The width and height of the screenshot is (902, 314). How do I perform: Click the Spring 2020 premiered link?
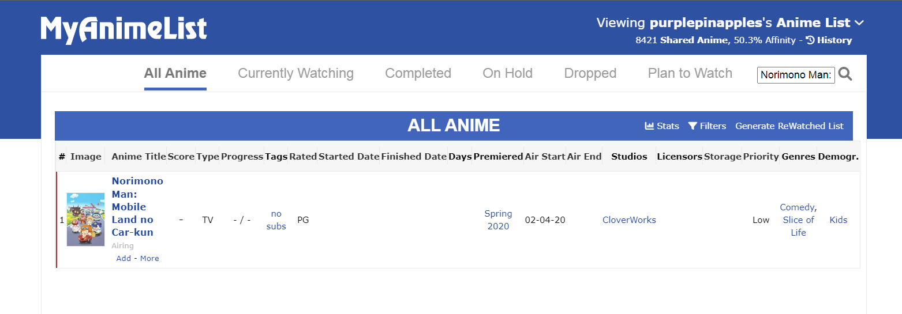[498, 220]
